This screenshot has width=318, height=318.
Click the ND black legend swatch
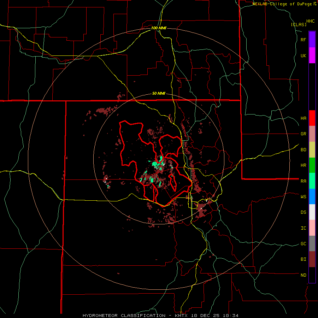tap(312, 275)
